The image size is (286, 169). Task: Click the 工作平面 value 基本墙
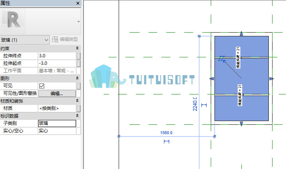pyautogui.click(x=57, y=71)
